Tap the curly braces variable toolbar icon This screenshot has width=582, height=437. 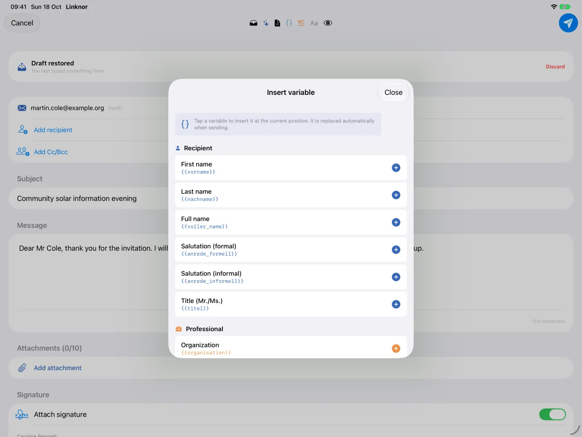click(x=289, y=23)
